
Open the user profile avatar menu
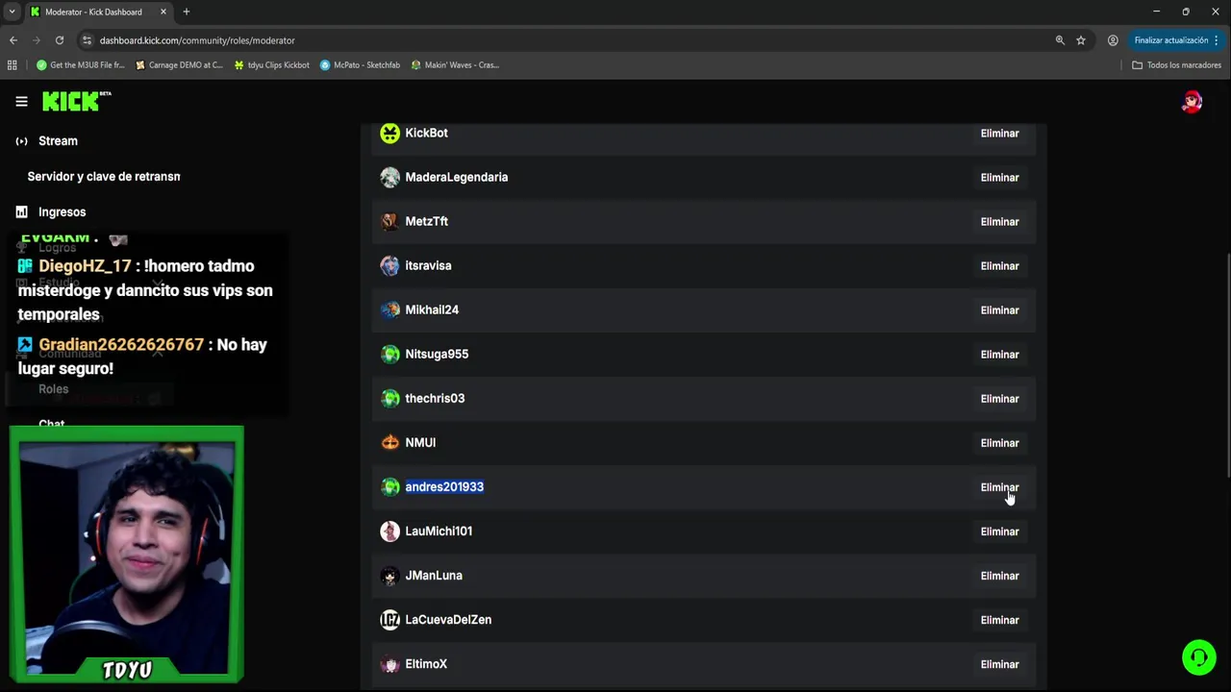pos(1192,102)
